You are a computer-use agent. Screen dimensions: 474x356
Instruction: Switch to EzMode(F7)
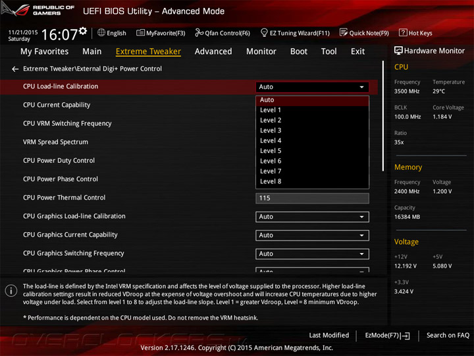point(388,336)
